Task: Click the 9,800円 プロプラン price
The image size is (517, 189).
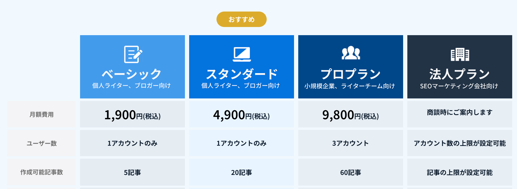Action: (350, 114)
